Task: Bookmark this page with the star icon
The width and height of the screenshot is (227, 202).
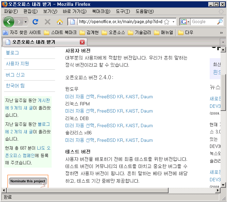Action: pos(167,22)
